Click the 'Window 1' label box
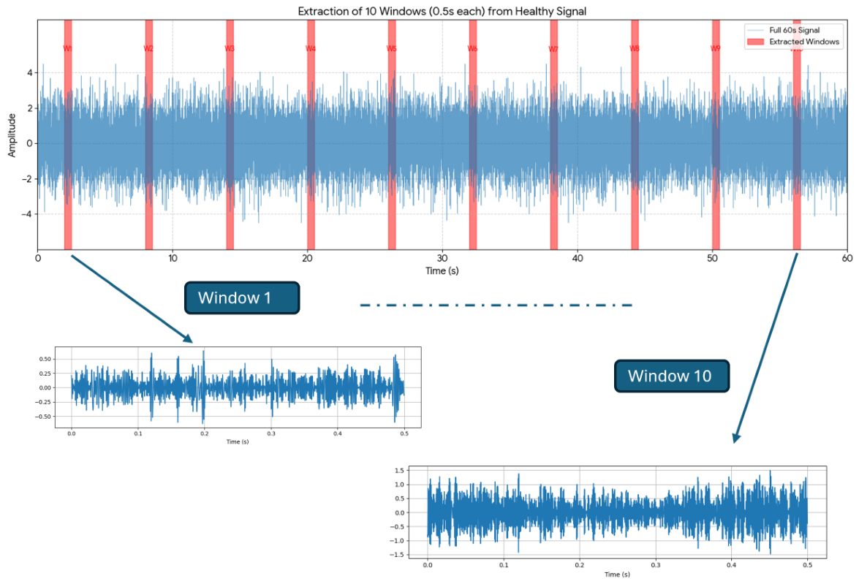 click(x=242, y=298)
